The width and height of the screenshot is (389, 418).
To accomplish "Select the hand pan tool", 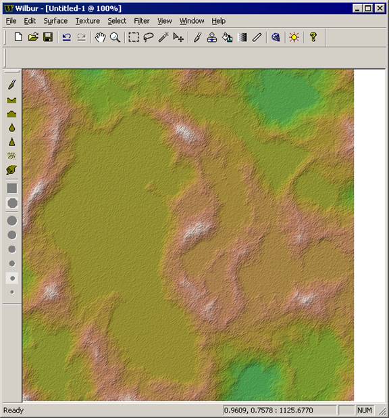I will pyautogui.click(x=100, y=37).
